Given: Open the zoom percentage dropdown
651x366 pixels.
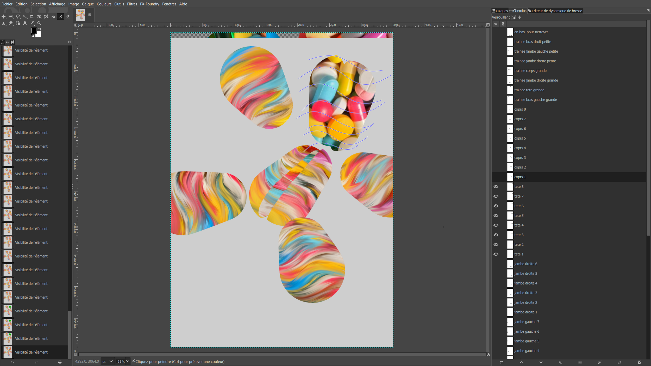Looking at the screenshot, I should pyautogui.click(x=128, y=361).
